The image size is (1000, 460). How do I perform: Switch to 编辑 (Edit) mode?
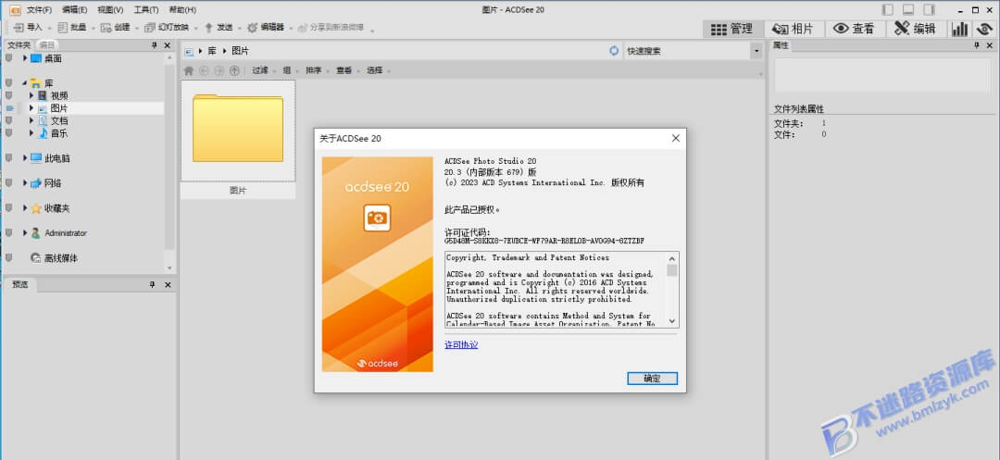pyautogui.click(x=915, y=29)
